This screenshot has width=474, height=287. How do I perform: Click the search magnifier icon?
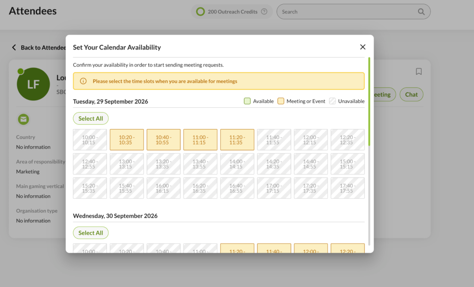pos(421,12)
